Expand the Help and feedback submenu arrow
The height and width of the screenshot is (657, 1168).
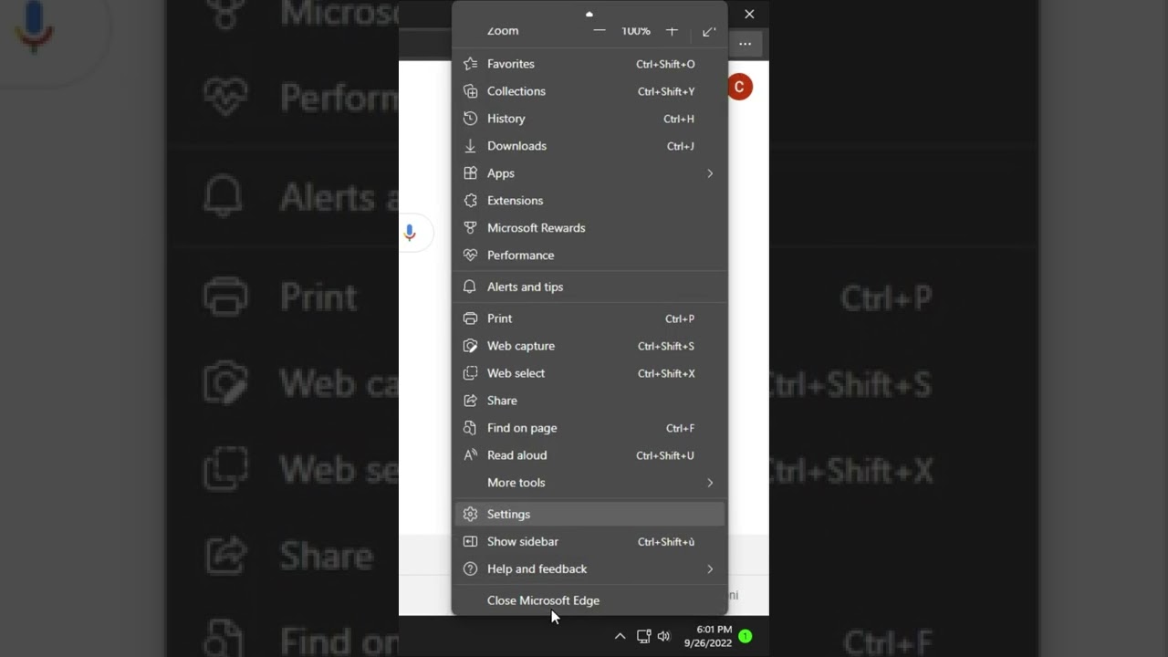click(x=710, y=569)
